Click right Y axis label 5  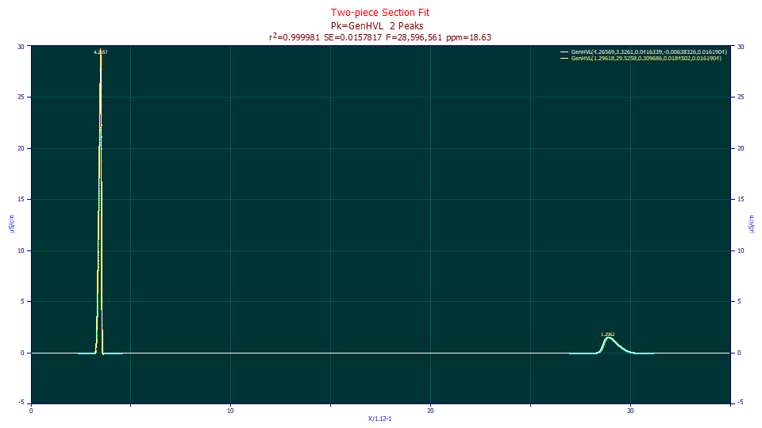(739, 301)
